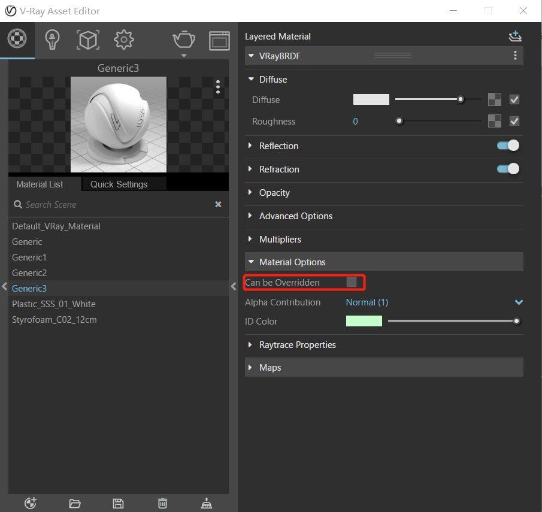Click the add layer icon beside Layered Material

515,36
